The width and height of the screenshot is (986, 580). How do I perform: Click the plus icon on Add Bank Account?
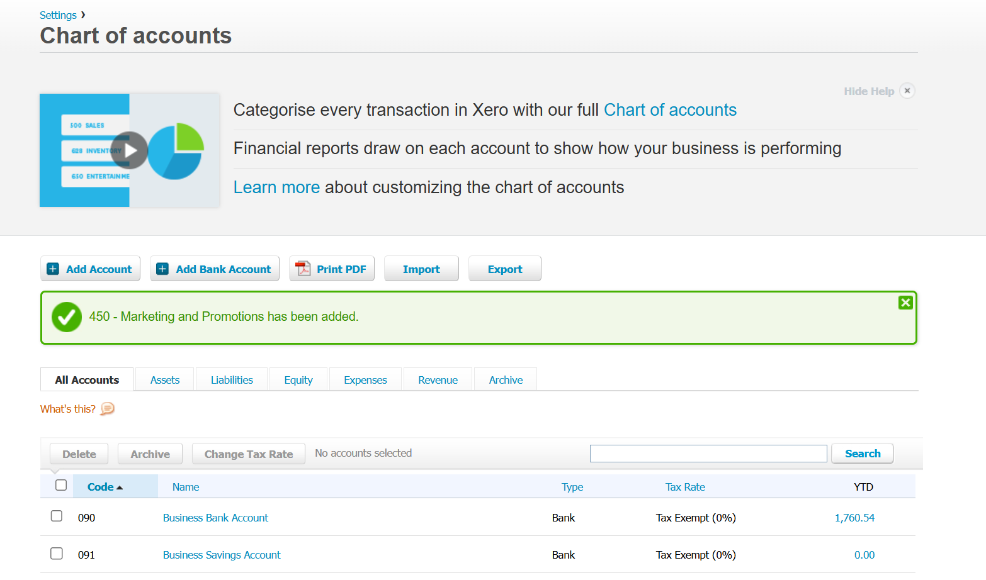[162, 269]
